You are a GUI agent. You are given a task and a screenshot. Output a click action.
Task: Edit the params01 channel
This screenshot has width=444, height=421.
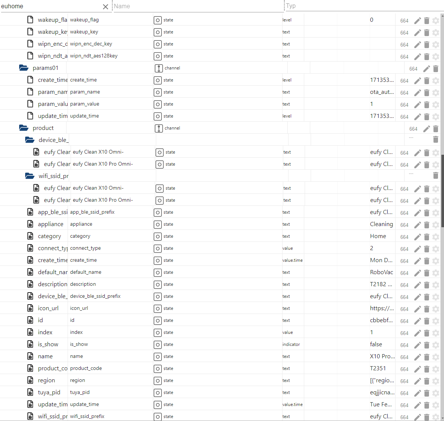pos(426,69)
